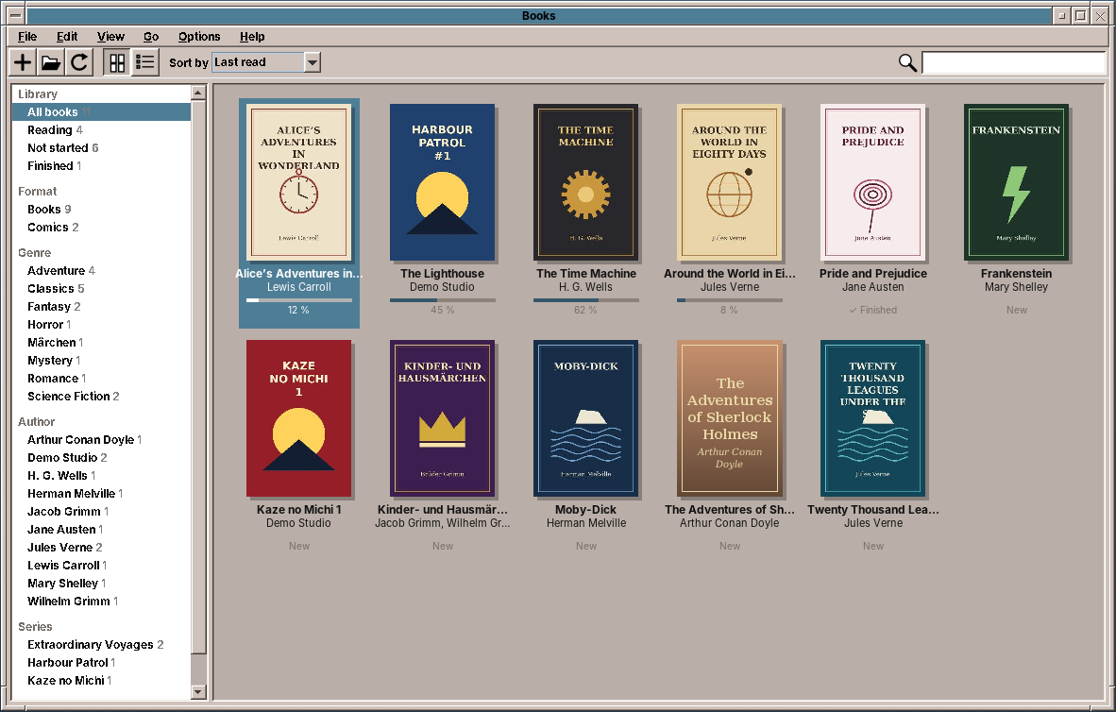Open Alice's Adventures in Wonderland cover
1116x712 pixels.
click(299, 182)
